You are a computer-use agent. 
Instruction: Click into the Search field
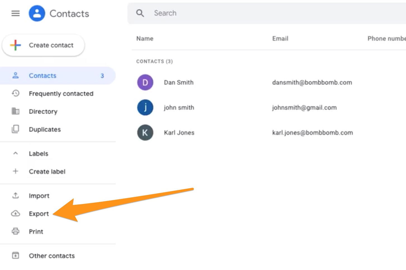point(266,13)
